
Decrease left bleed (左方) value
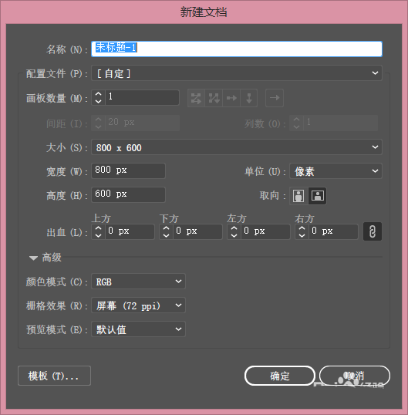(234, 235)
